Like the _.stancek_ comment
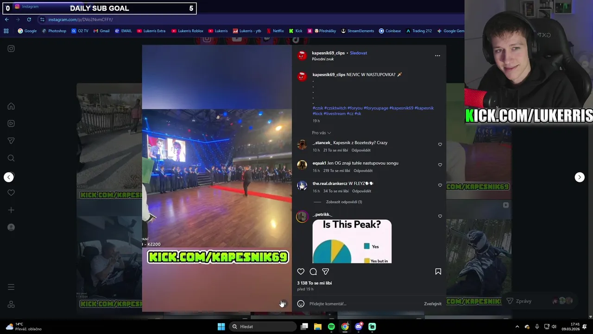Screen dimensions: 593x334 point(440,144)
